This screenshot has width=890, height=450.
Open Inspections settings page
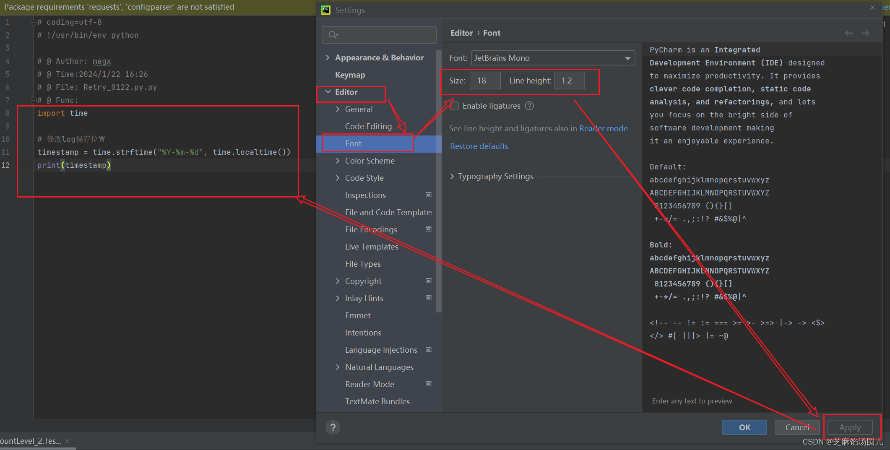[x=365, y=195]
